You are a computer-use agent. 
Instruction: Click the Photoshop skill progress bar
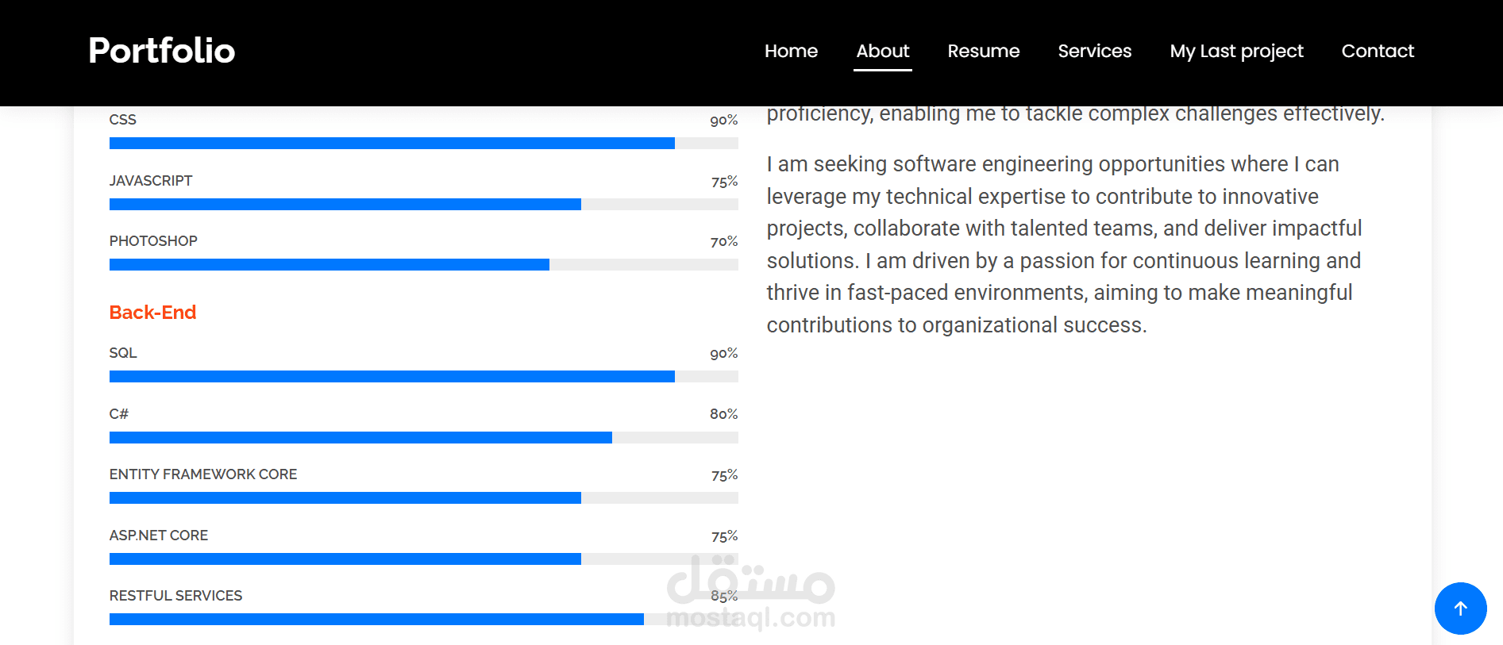tap(423, 265)
